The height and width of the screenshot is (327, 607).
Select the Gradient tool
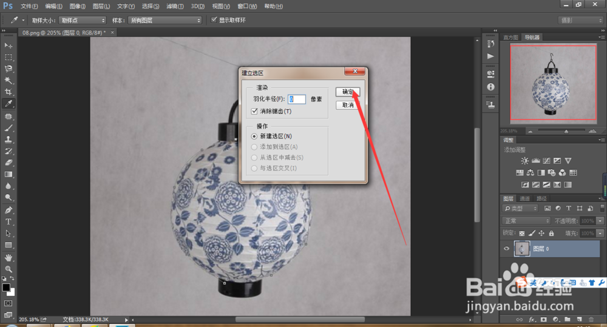[x=8, y=175]
